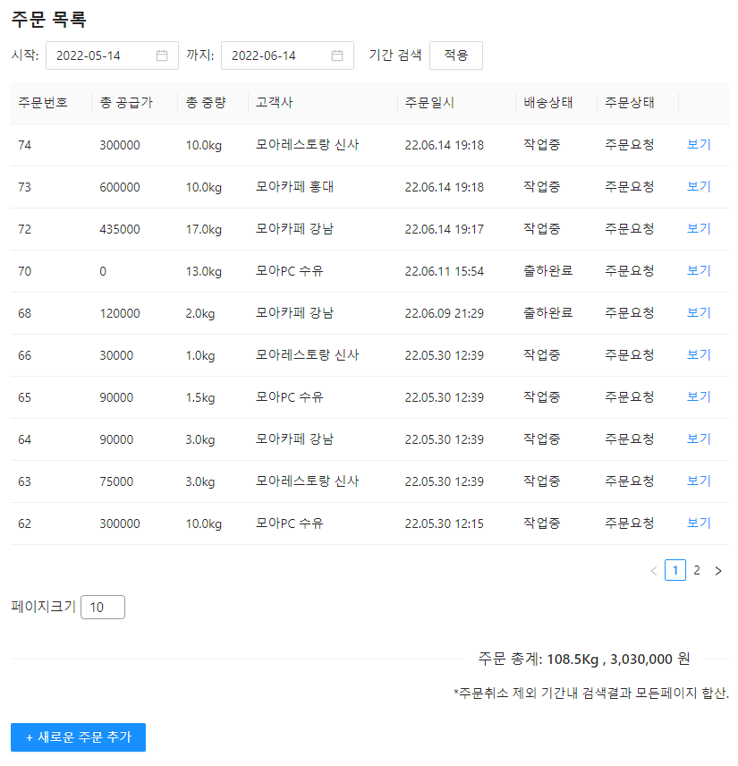This screenshot has height=766, width=738.
Task: Select page 1 in pagination
Action: (675, 570)
